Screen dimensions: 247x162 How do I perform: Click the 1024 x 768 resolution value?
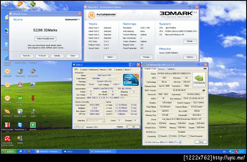pos(145,28)
